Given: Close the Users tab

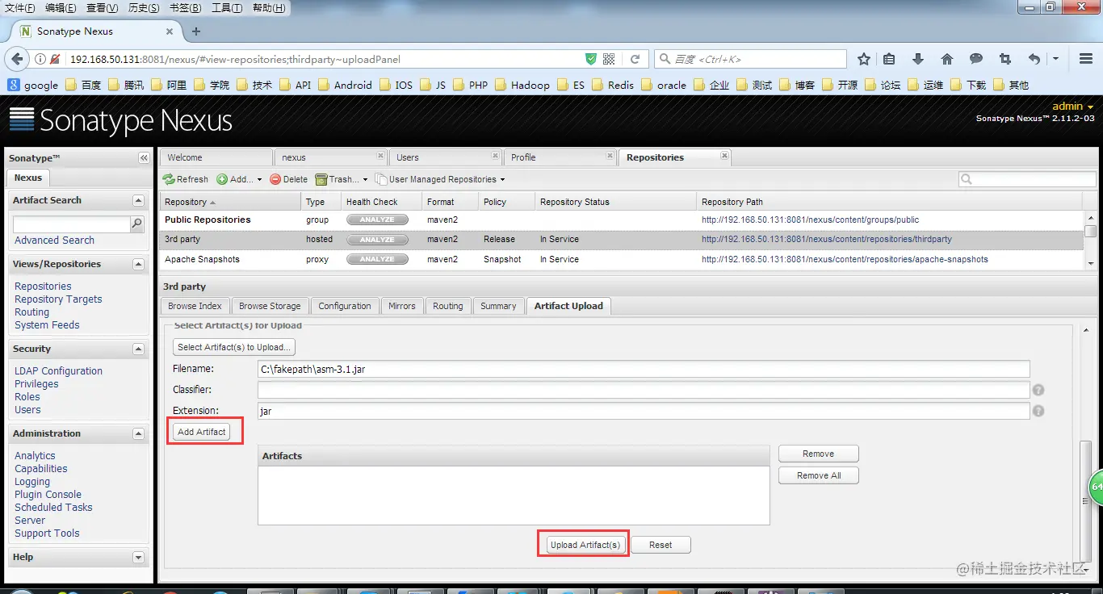Looking at the screenshot, I should [495, 156].
